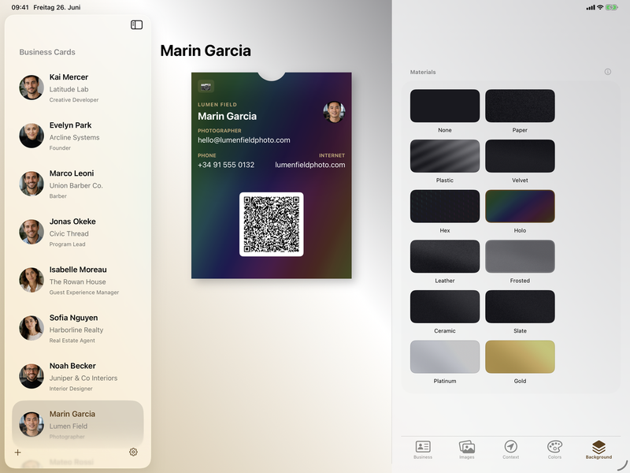The image size is (630, 473).
Task: Apply the Velvet material
Action: [520, 156]
